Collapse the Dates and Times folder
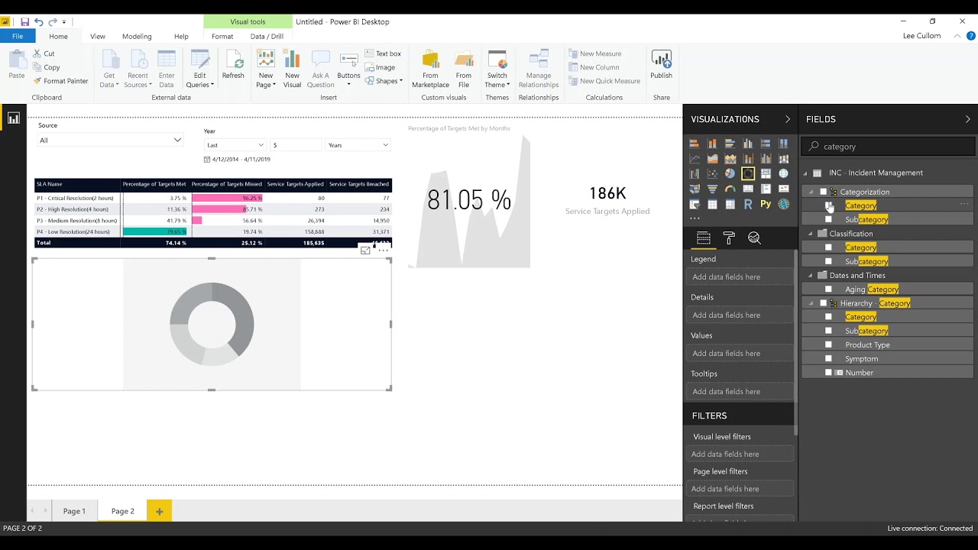The width and height of the screenshot is (978, 550). coord(811,276)
